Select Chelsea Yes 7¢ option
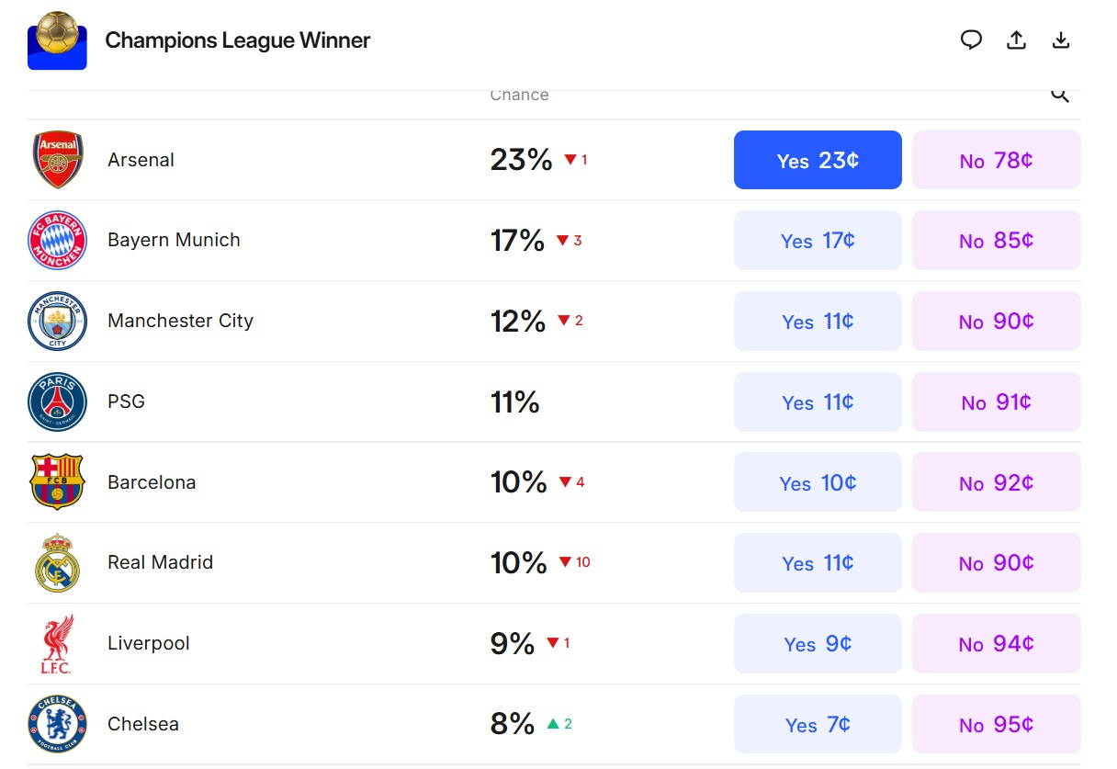Screen dimensions: 1117x769 point(818,725)
